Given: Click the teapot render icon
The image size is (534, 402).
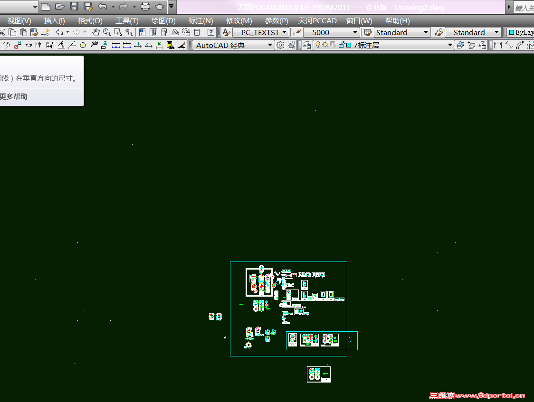Looking at the screenshot, I should pyautogui.click(x=159, y=7).
